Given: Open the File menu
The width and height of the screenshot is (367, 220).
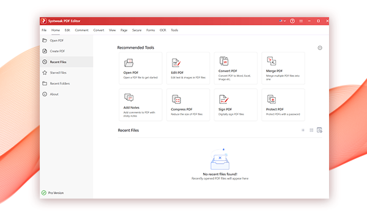Looking at the screenshot, I should tap(44, 30).
